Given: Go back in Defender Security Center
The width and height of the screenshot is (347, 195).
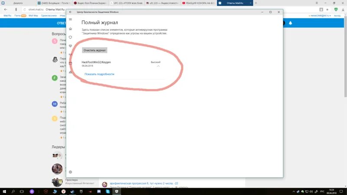Looking at the screenshot, I should point(70,12).
